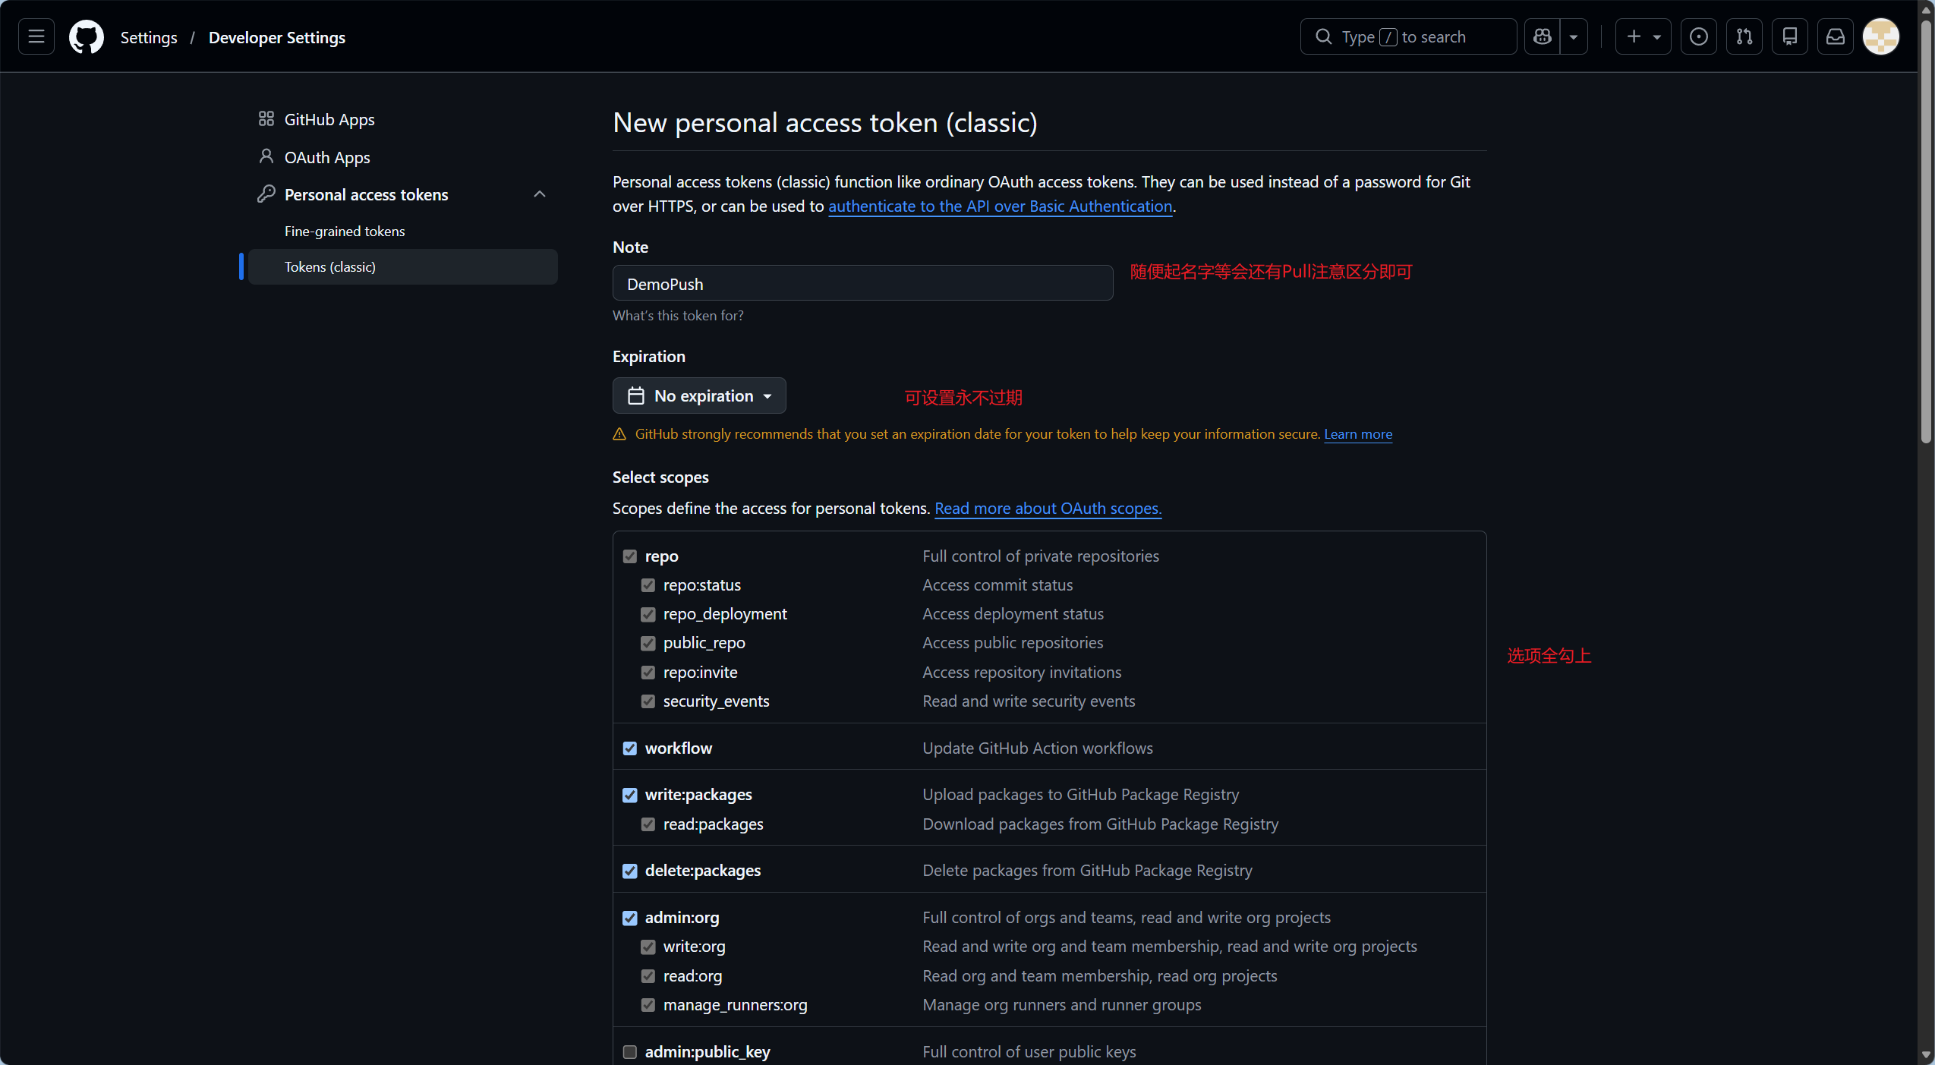1935x1065 pixels.
Task: View Issues from header icon
Action: (x=1699, y=36)
